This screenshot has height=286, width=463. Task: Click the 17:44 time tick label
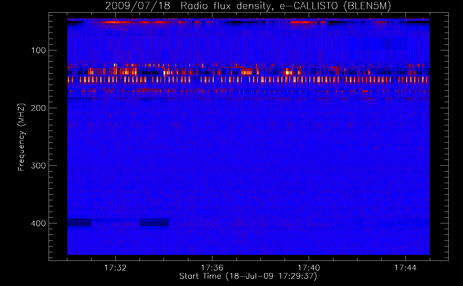tap(405, 268)
